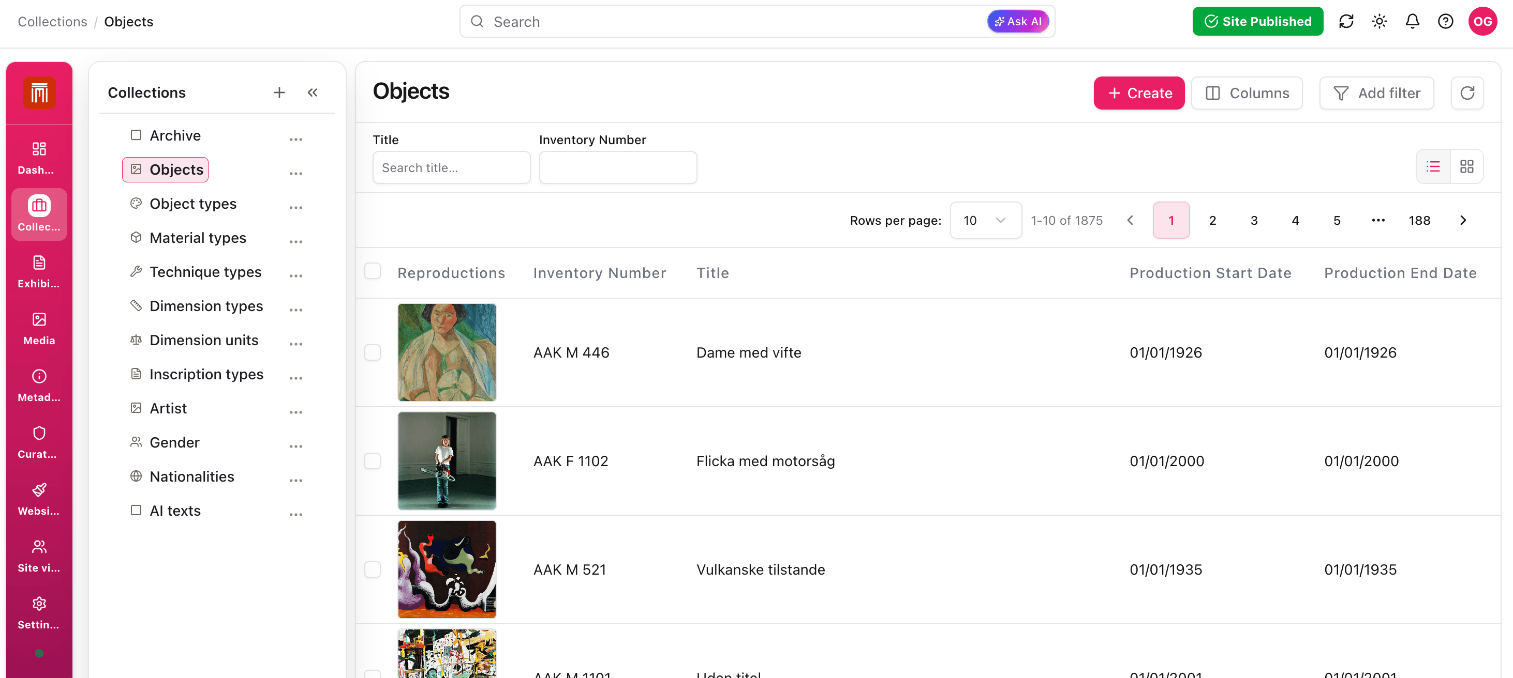Open more options for Objects collection
The height and width of the screenshot is (678, 1513).
click(295, 174)
